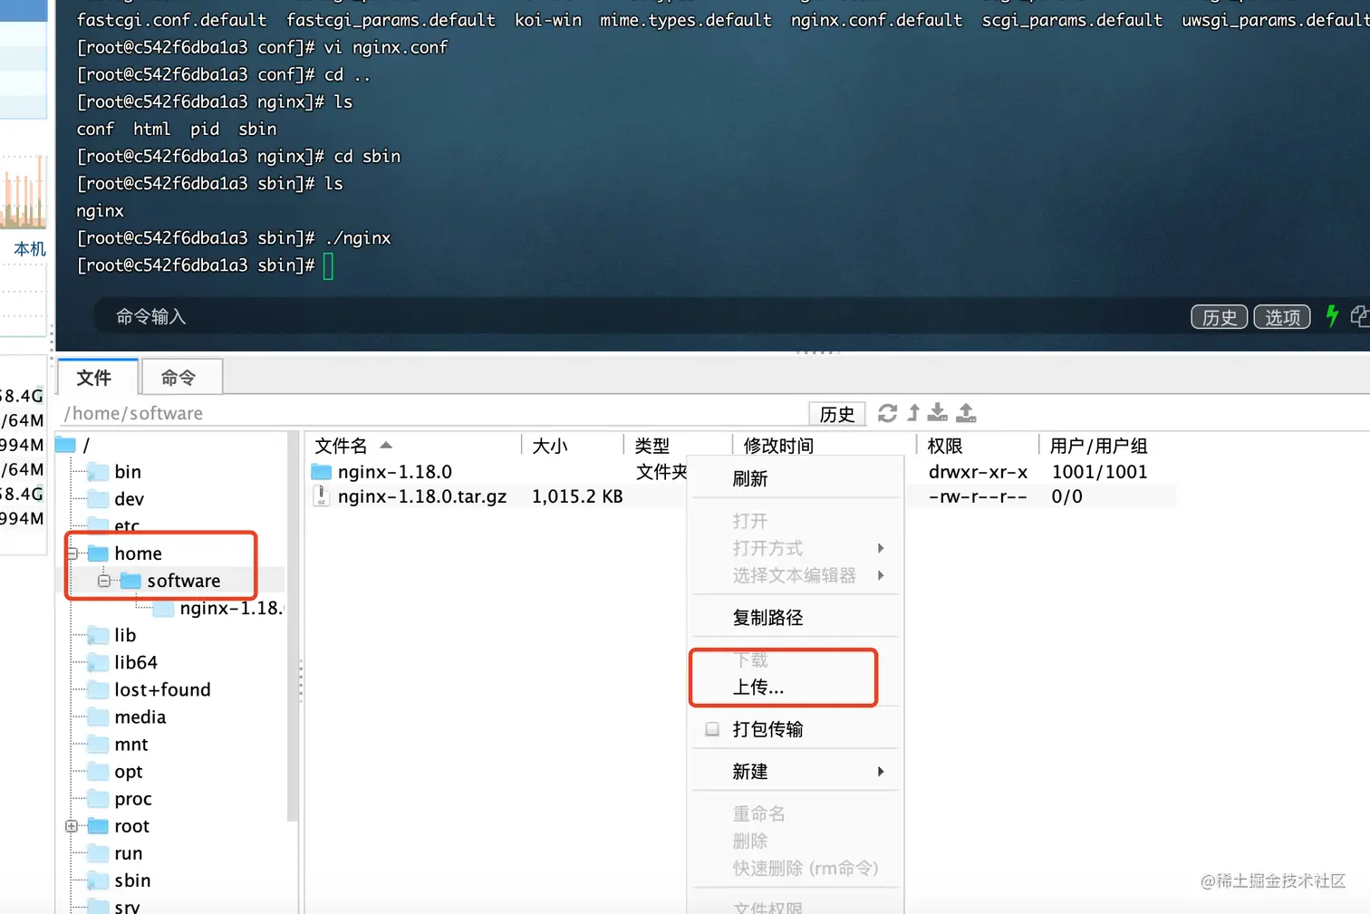
Task: Select the nginx-1.18. subfolder in the tree
Action: tap(231, 608)
